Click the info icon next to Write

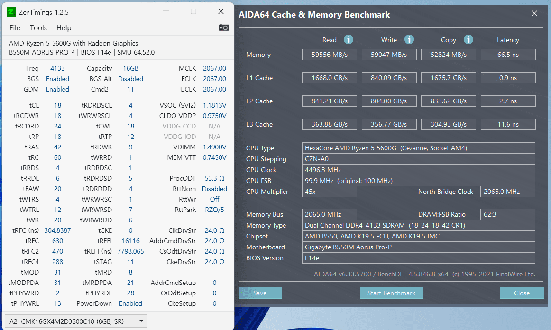(x=409, y=39)
